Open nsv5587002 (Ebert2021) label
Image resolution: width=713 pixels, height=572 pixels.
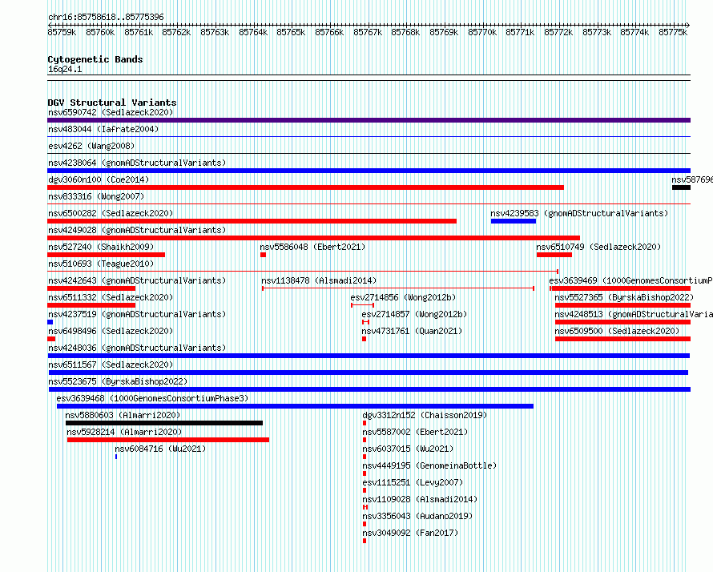[415, 432]
